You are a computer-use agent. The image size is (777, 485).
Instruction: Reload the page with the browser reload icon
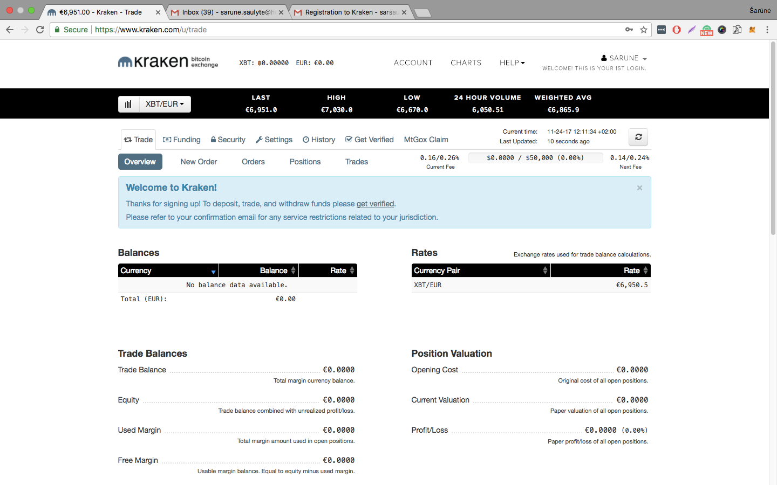click(x=40, y=30)
